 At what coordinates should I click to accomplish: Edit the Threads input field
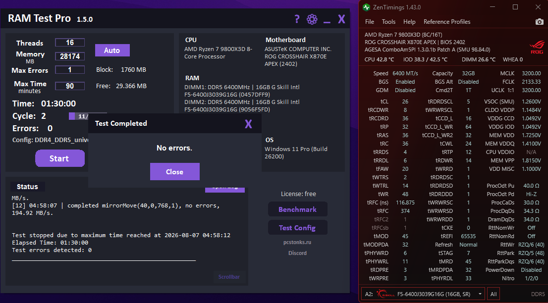click(x=70, y=43)
